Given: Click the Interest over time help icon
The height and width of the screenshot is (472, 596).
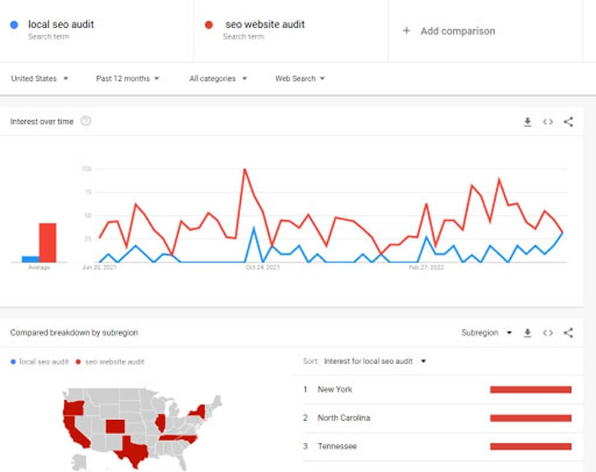Looking at the screenshot, I should pyautogui.click(x=86, y=121).
